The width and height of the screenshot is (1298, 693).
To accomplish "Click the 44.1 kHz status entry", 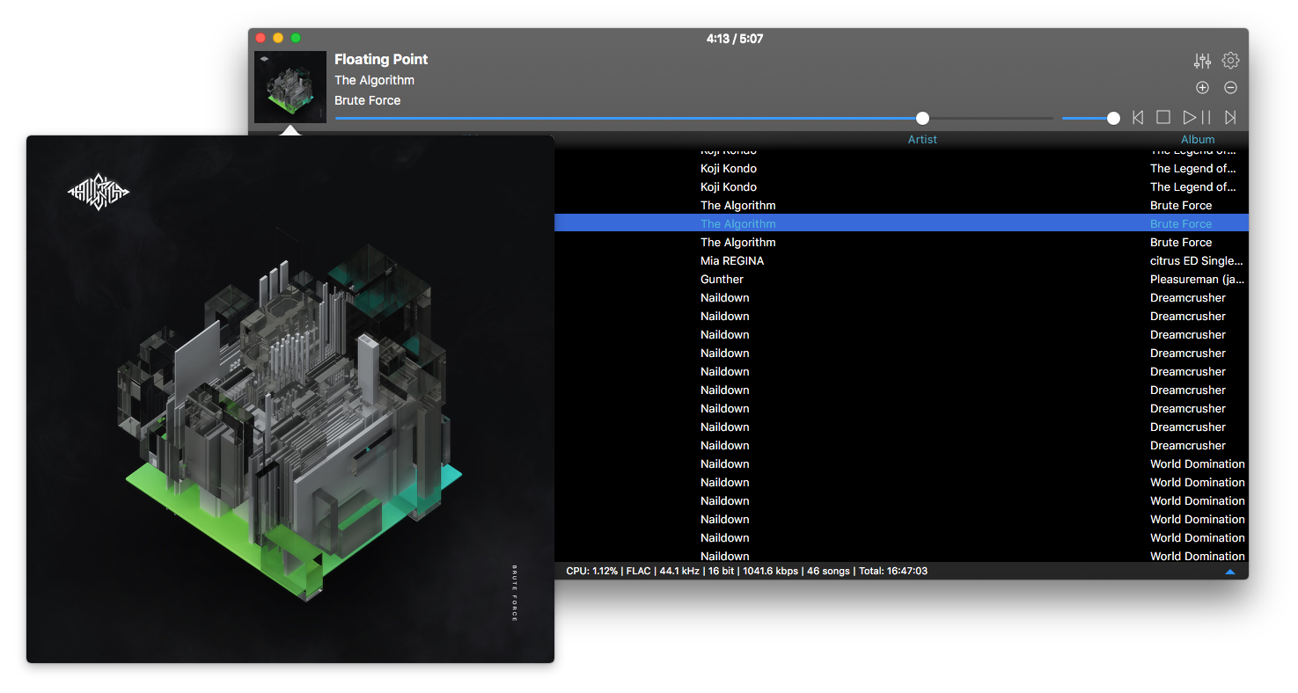I will pos(679,571).
